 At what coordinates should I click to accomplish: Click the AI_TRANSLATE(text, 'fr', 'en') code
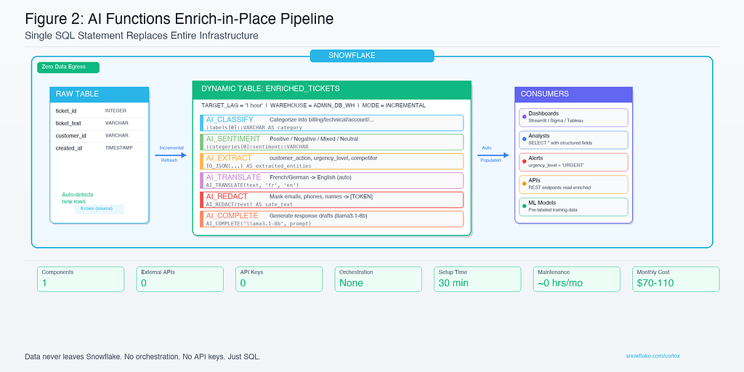click(x=253, y=185)
